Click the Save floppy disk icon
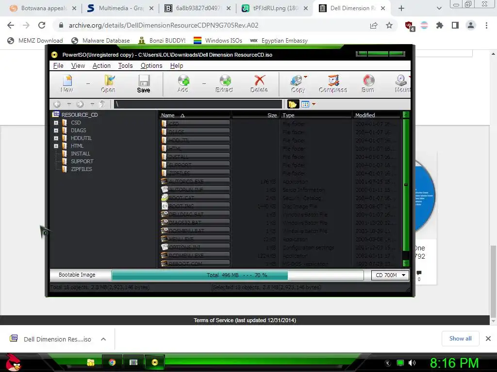This screenshot has width=497, height=372. pyautogui.click(x=144, y=81)
